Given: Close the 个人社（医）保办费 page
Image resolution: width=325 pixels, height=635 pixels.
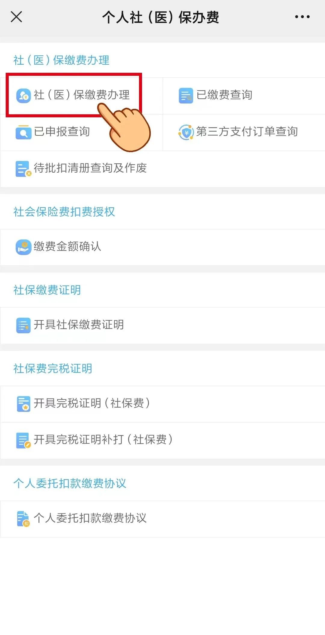Looking at the screenshot, I should [17, 17].
